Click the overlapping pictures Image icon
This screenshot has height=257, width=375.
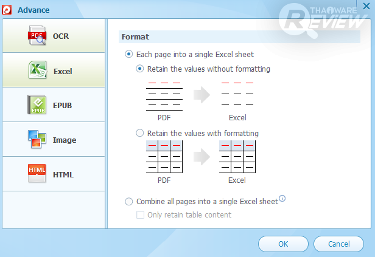(x=37, y=139)
